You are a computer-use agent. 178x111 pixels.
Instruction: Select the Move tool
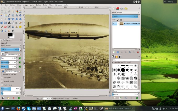20,15
